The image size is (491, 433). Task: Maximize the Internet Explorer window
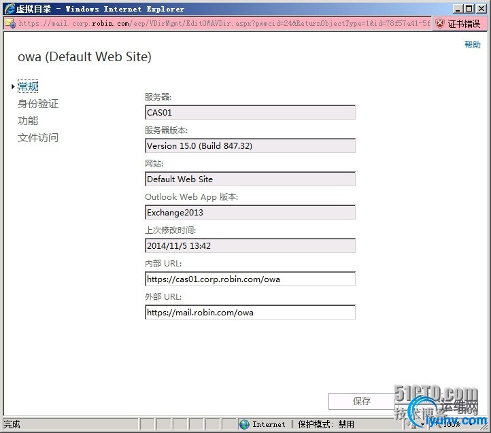tap(469, 9)
